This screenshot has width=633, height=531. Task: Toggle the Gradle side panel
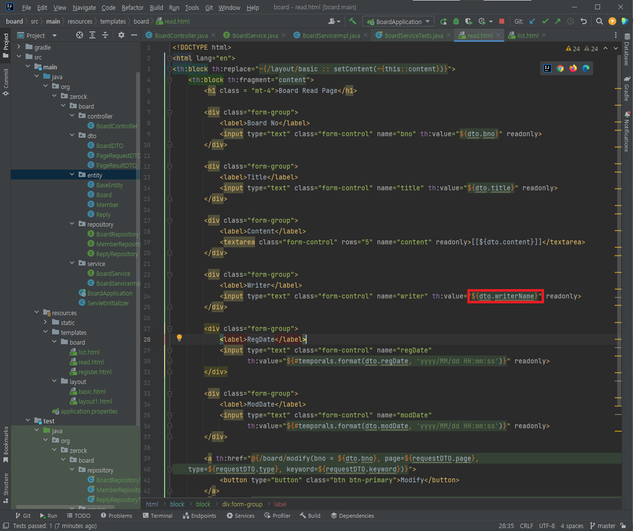[627, 88]
